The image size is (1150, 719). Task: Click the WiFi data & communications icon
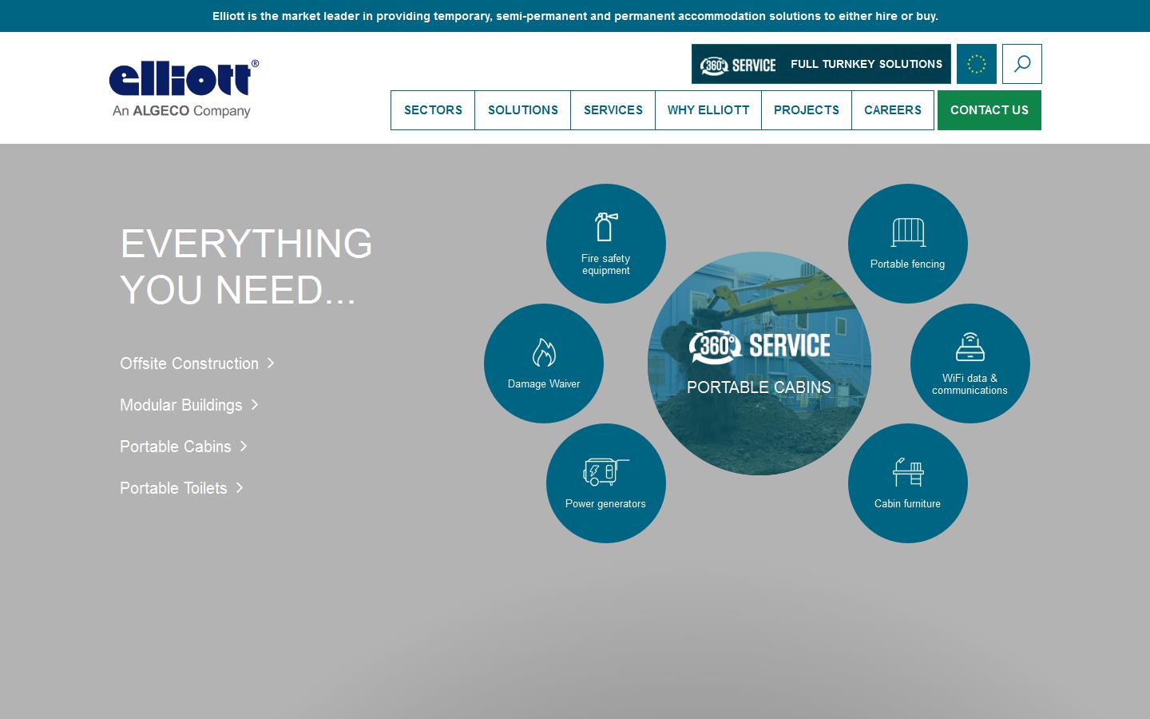point(970,347)
